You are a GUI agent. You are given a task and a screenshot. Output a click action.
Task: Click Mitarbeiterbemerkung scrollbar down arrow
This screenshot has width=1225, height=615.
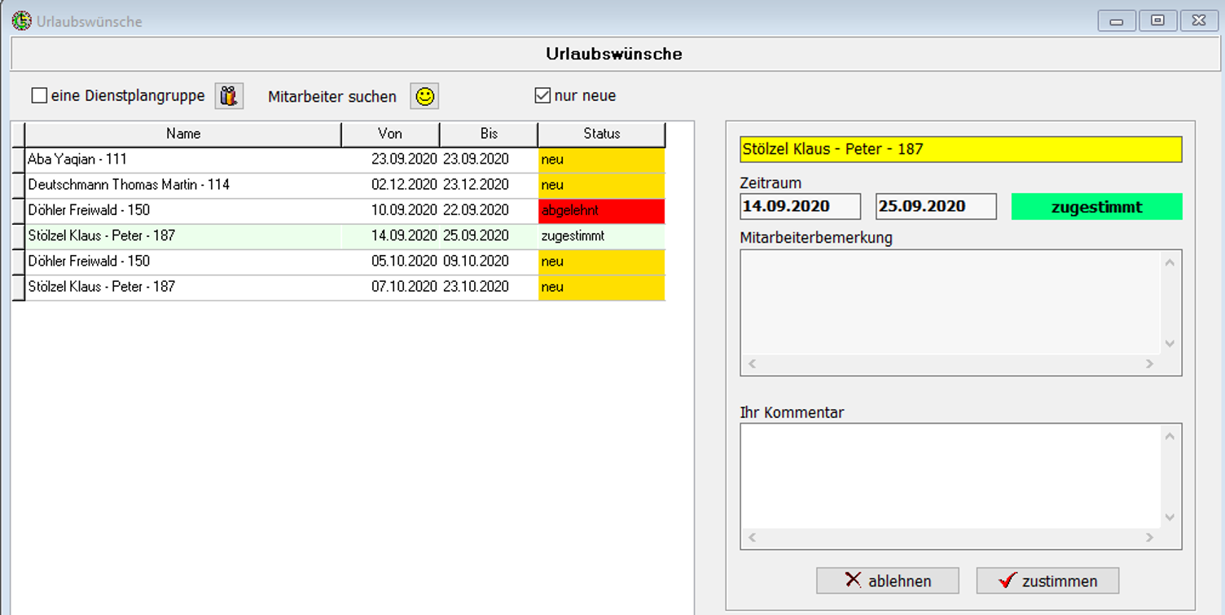pyautogui.click(x=1170, y=344)
